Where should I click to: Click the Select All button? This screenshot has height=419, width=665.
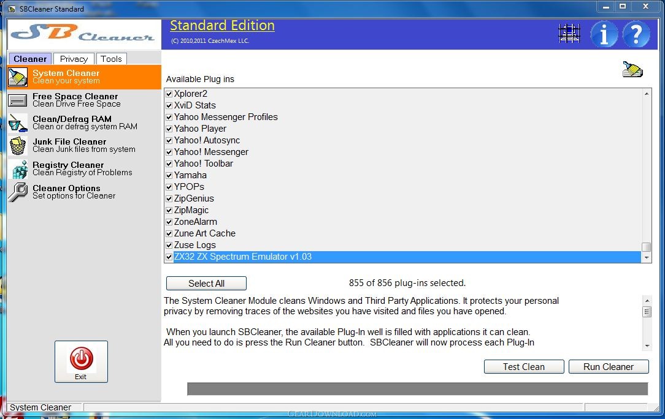206,284
